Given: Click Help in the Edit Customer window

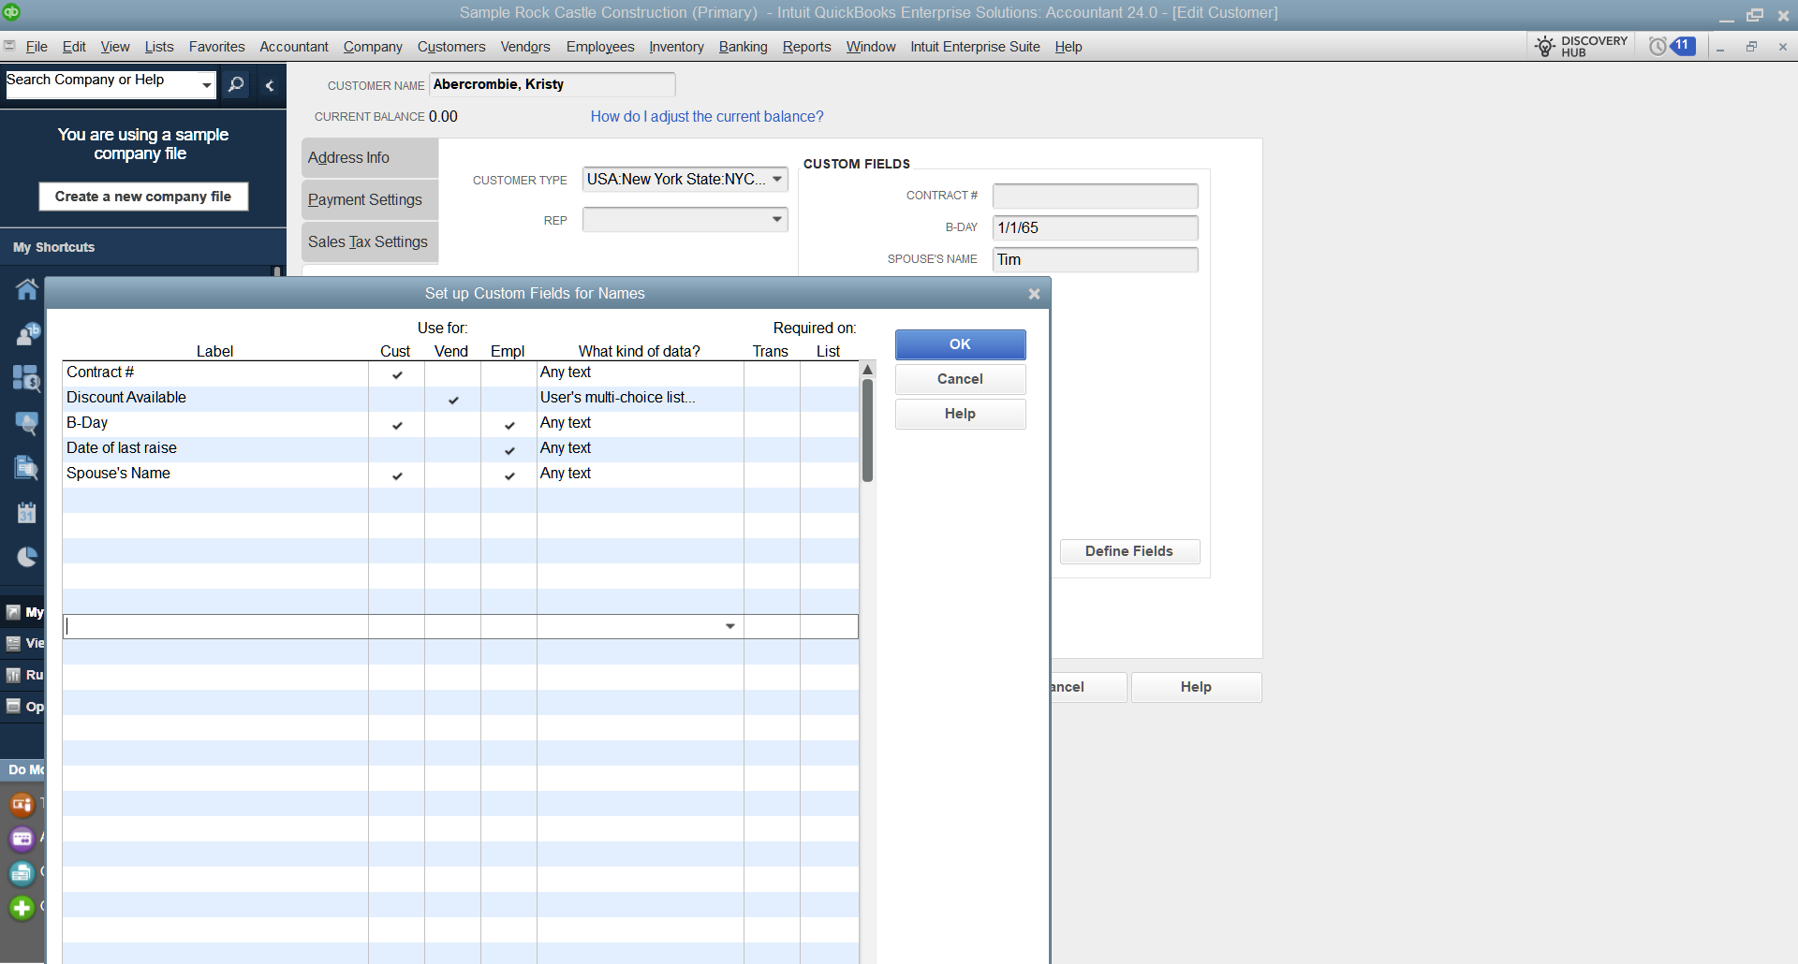Looking at the screenshot, I should 1196,687.
